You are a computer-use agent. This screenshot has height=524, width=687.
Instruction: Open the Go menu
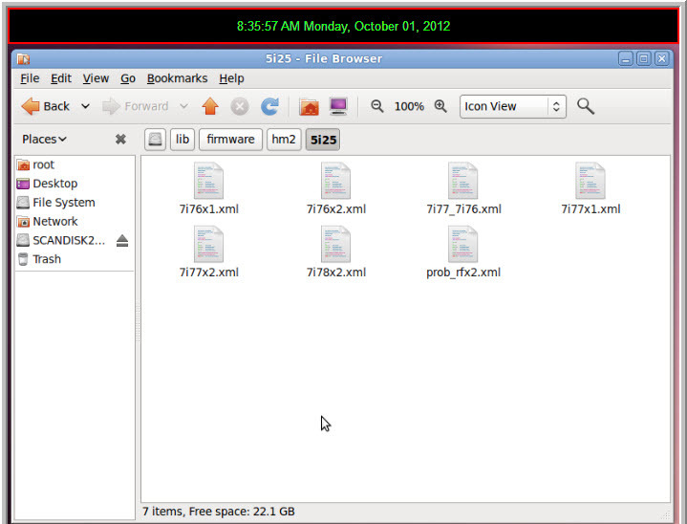point(128,78)
